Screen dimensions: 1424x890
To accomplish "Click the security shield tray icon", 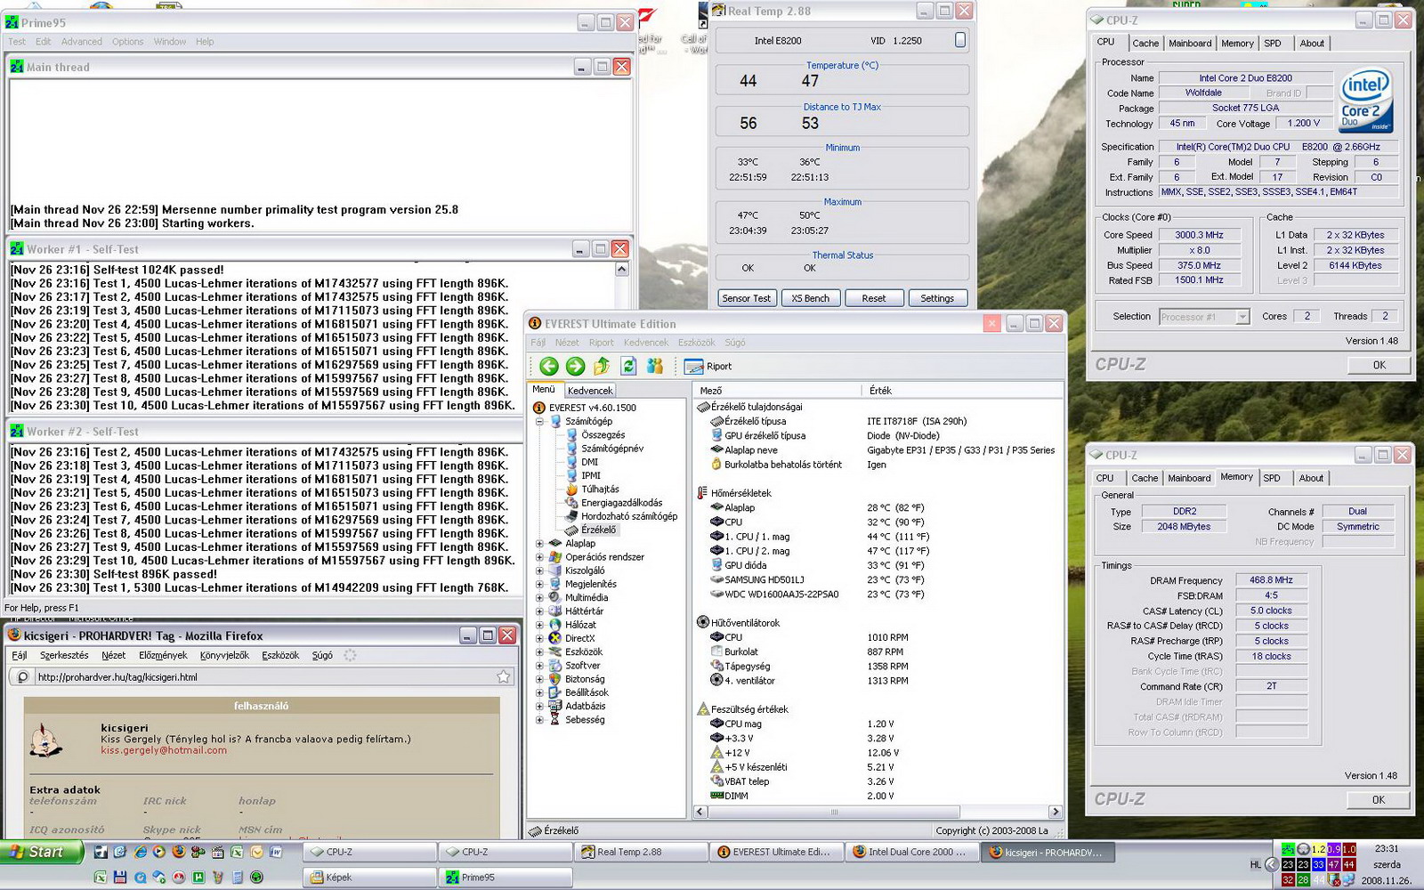I will (1333, 879).
